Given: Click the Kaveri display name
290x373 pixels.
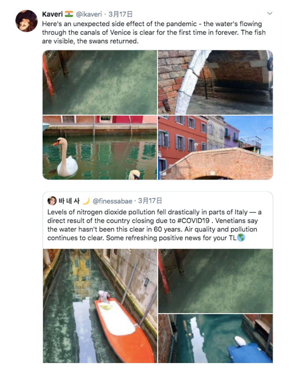Looking at the screenshot, I should (52, 14).
